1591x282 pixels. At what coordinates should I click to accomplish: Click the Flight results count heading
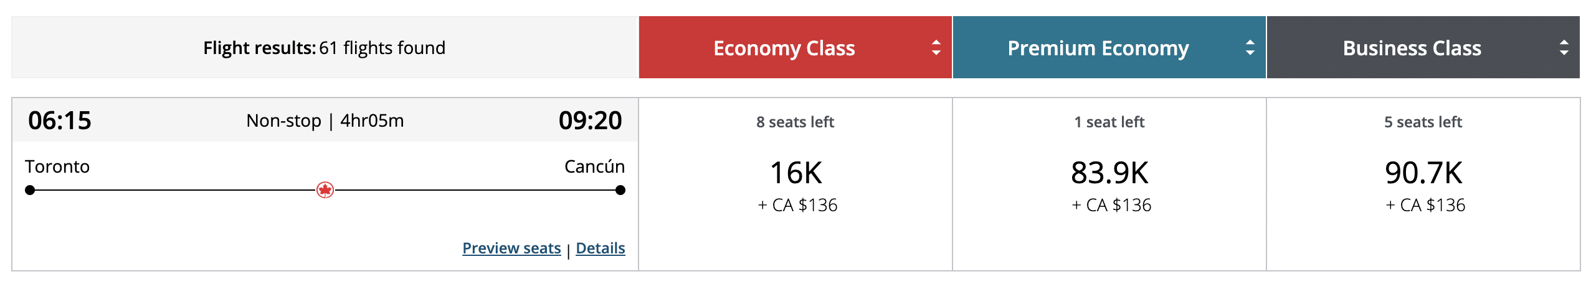pos(324,48)
